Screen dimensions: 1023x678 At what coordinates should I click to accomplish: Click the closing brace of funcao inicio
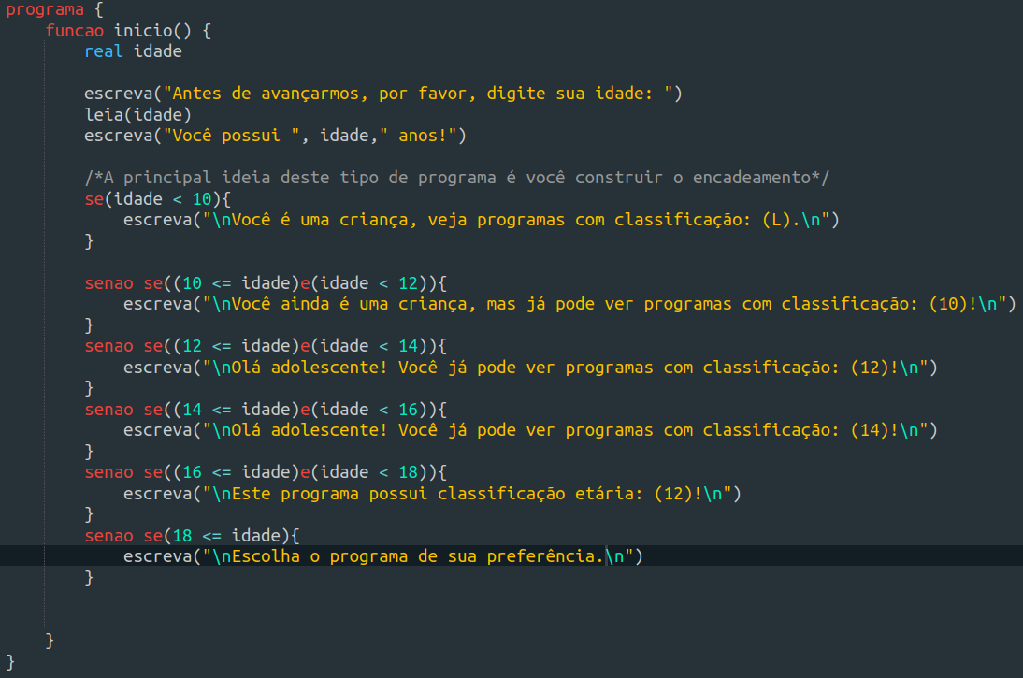(x=50, y=641)
